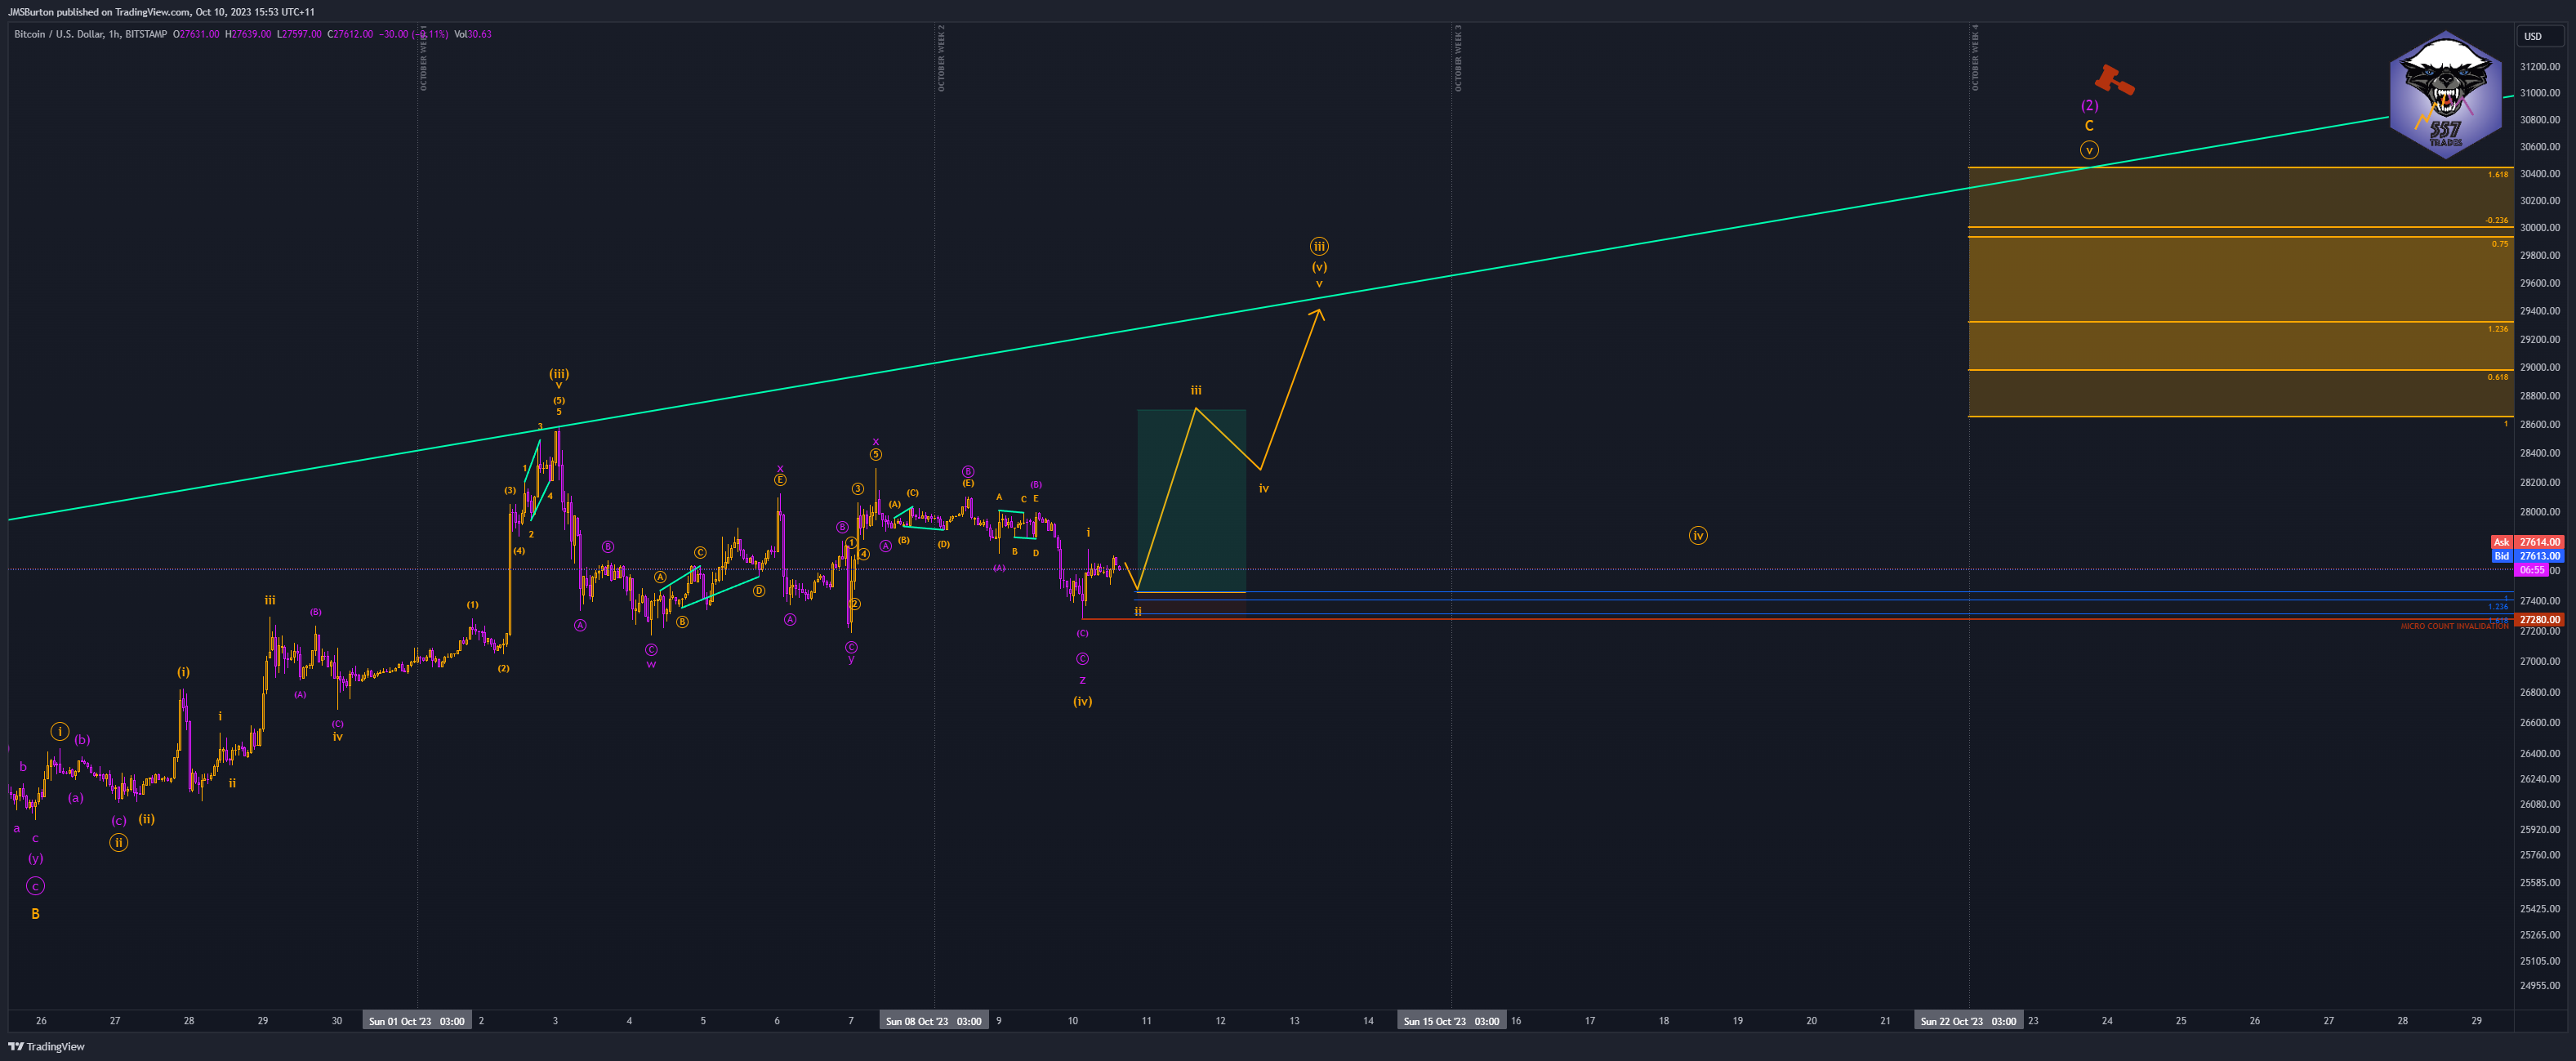Click the OCTOBER WEEK 3 vertical label

(x=1458, y=59)
